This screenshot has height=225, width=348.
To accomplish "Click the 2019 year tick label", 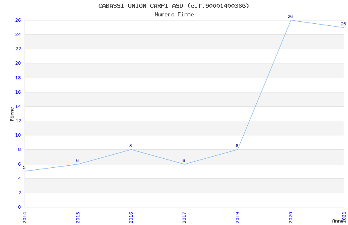I will point(237,218).
